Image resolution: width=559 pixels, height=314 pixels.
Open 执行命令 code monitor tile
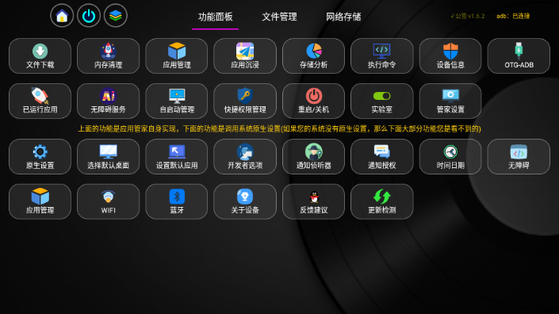(x=382, y=56)
